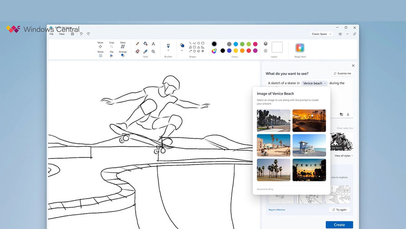
Task: Choose the orange sunset skatepark photo
Action: point(309,121)
